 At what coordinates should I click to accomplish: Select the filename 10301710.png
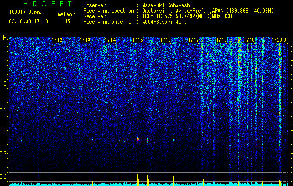tap(26, 12)
